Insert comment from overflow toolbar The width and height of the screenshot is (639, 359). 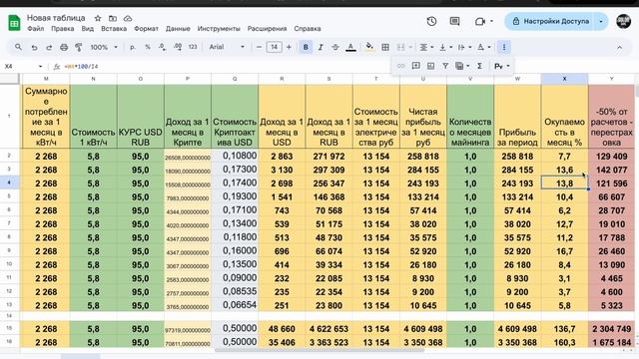[415, 66]
